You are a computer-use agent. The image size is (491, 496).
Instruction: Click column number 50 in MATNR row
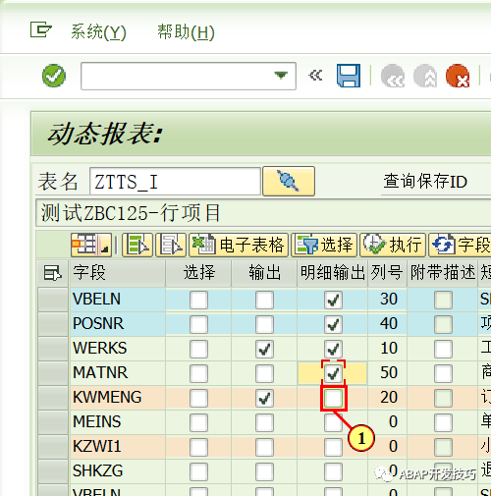(387, 373)
